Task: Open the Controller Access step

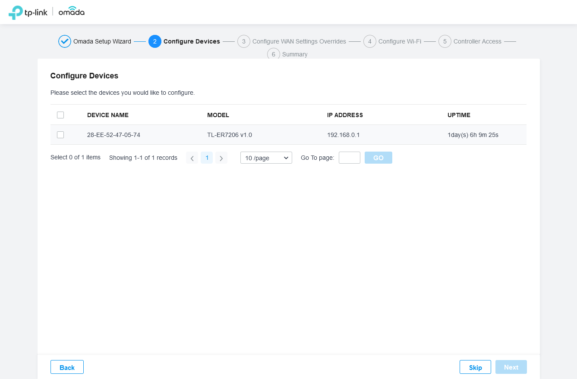Action: [477, 41]
